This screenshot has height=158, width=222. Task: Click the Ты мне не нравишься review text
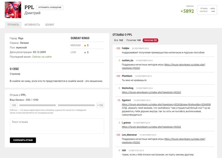click(x=134, y=80)
